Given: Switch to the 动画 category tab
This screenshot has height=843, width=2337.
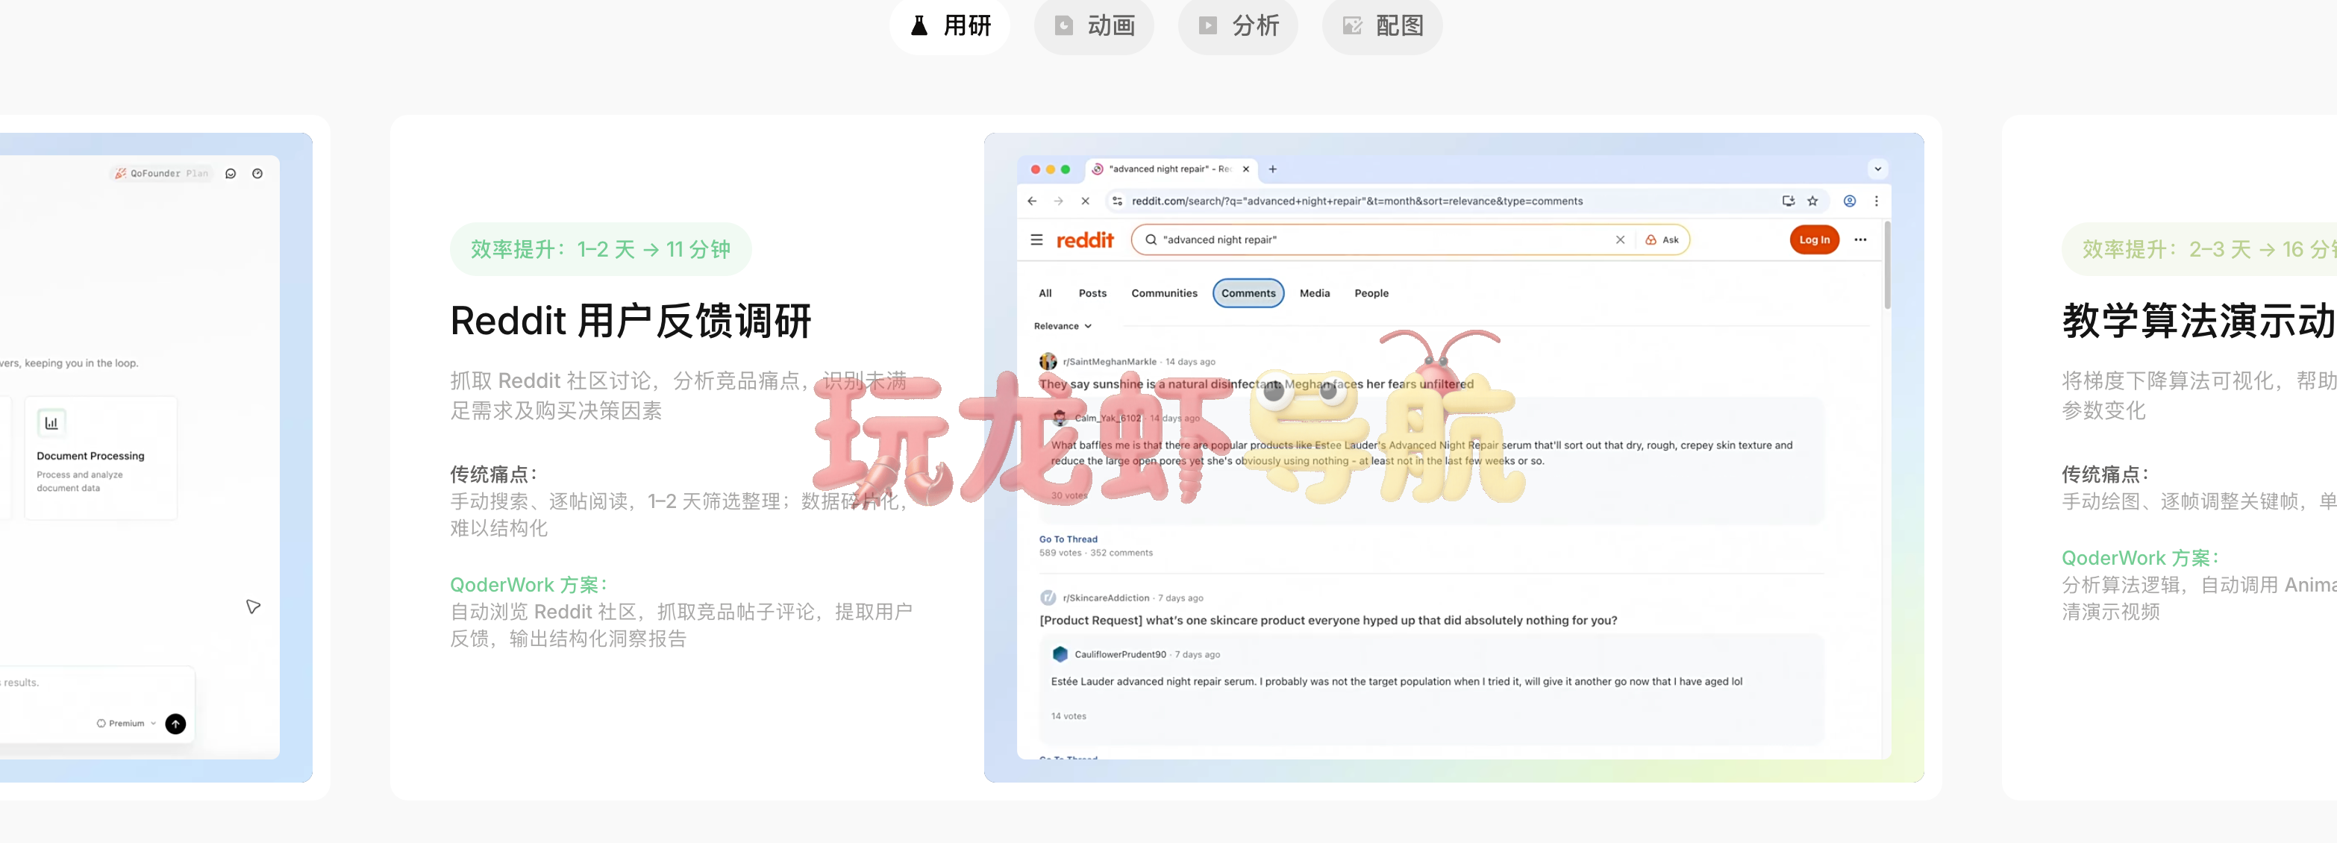Looking at the screenshot, I should click(1093, 25).
